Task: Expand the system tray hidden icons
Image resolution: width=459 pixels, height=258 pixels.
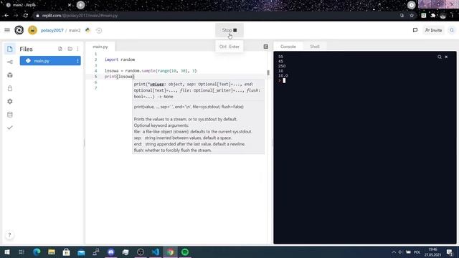Action: click(x=394, y=252)
